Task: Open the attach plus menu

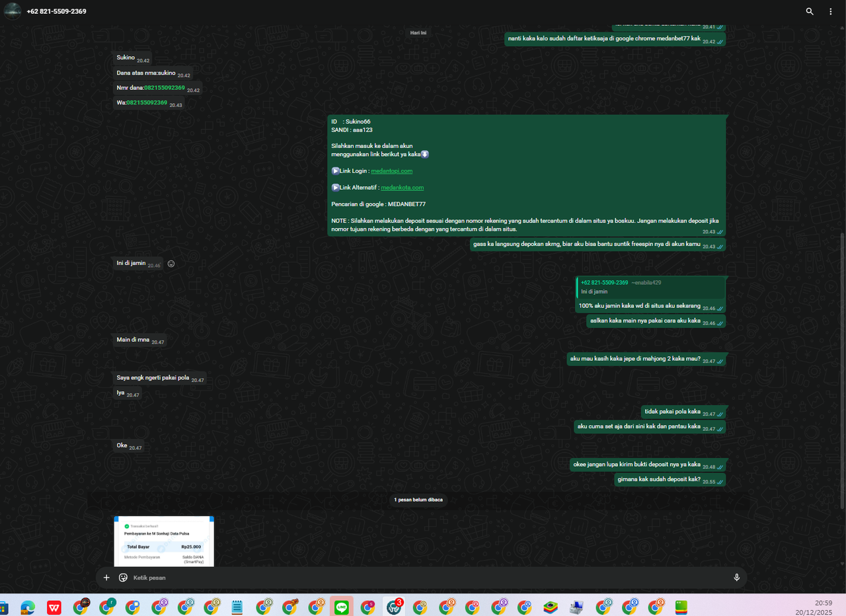Action: (x=106, y=578)
